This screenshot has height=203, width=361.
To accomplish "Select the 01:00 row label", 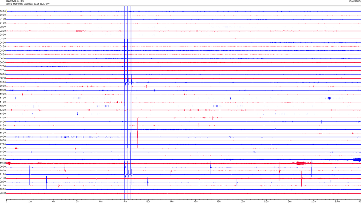I will (3, 19).
